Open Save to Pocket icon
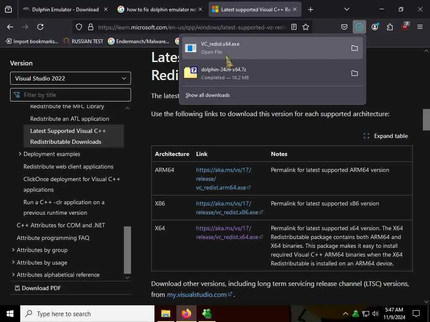Viewport: 430px width, 322px height. [344, 27]
